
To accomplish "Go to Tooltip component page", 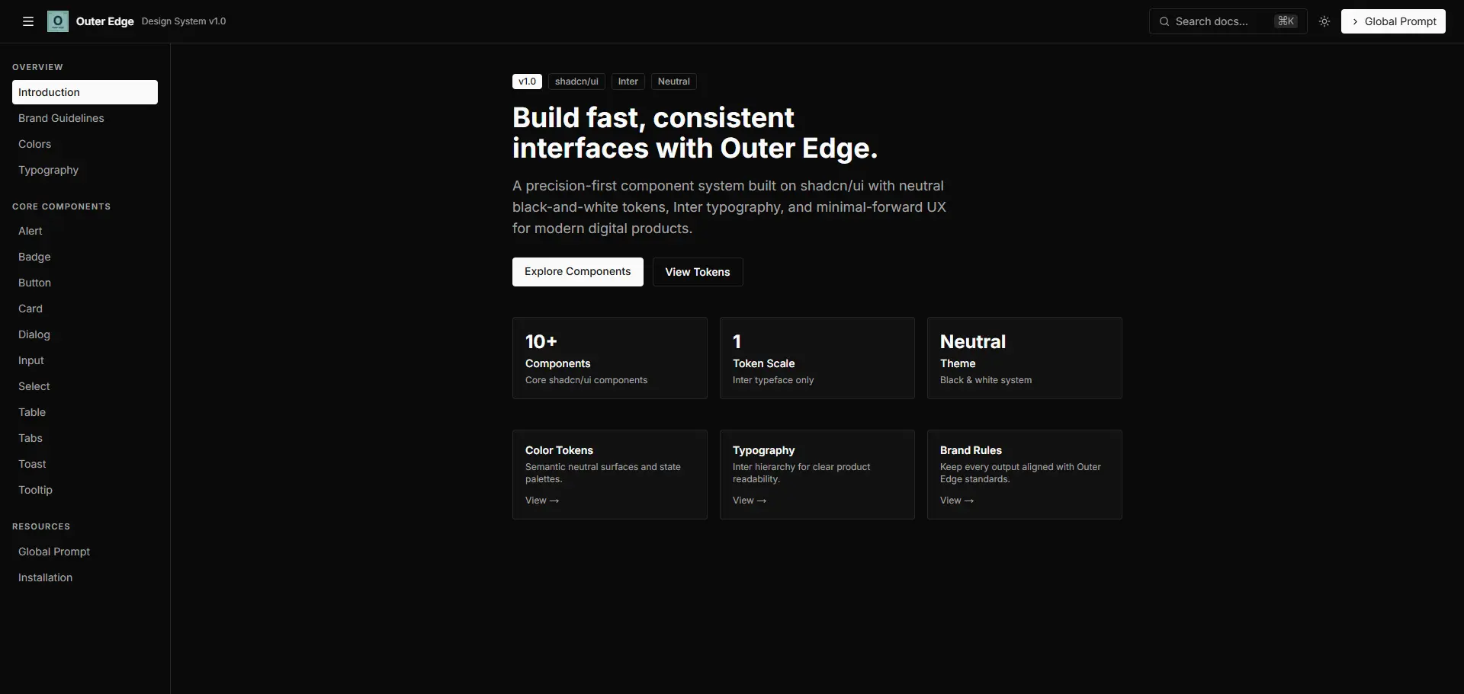I will coord(85,490).
